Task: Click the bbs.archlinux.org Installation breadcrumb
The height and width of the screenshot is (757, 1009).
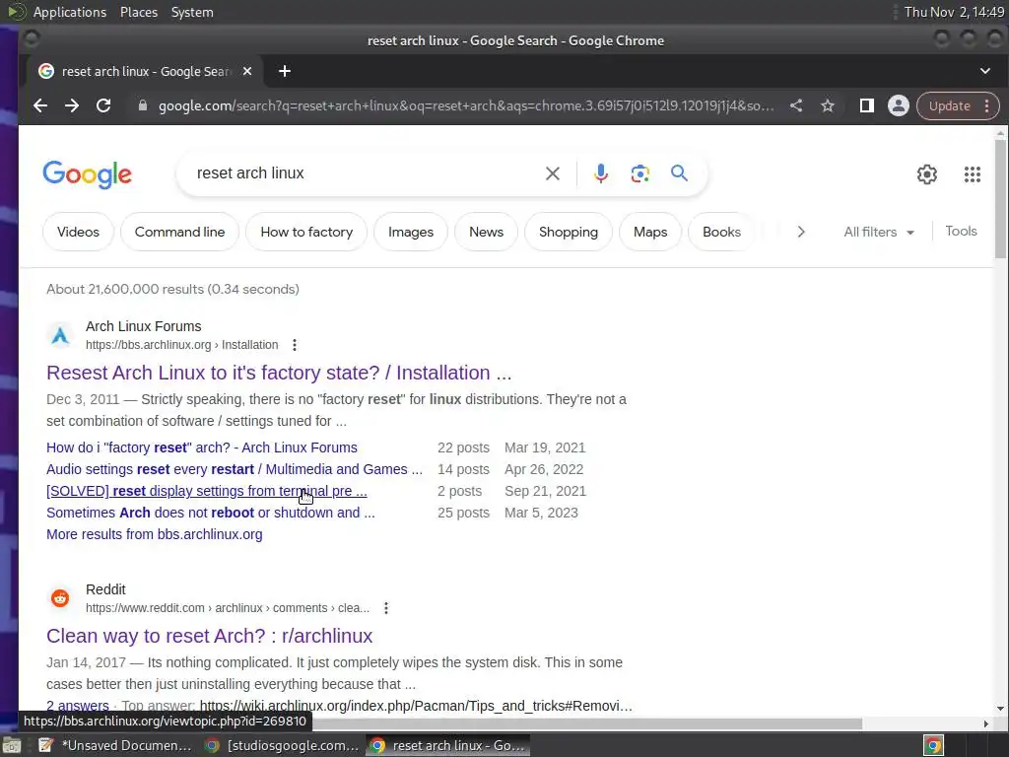Action: [x=182, y=345]
